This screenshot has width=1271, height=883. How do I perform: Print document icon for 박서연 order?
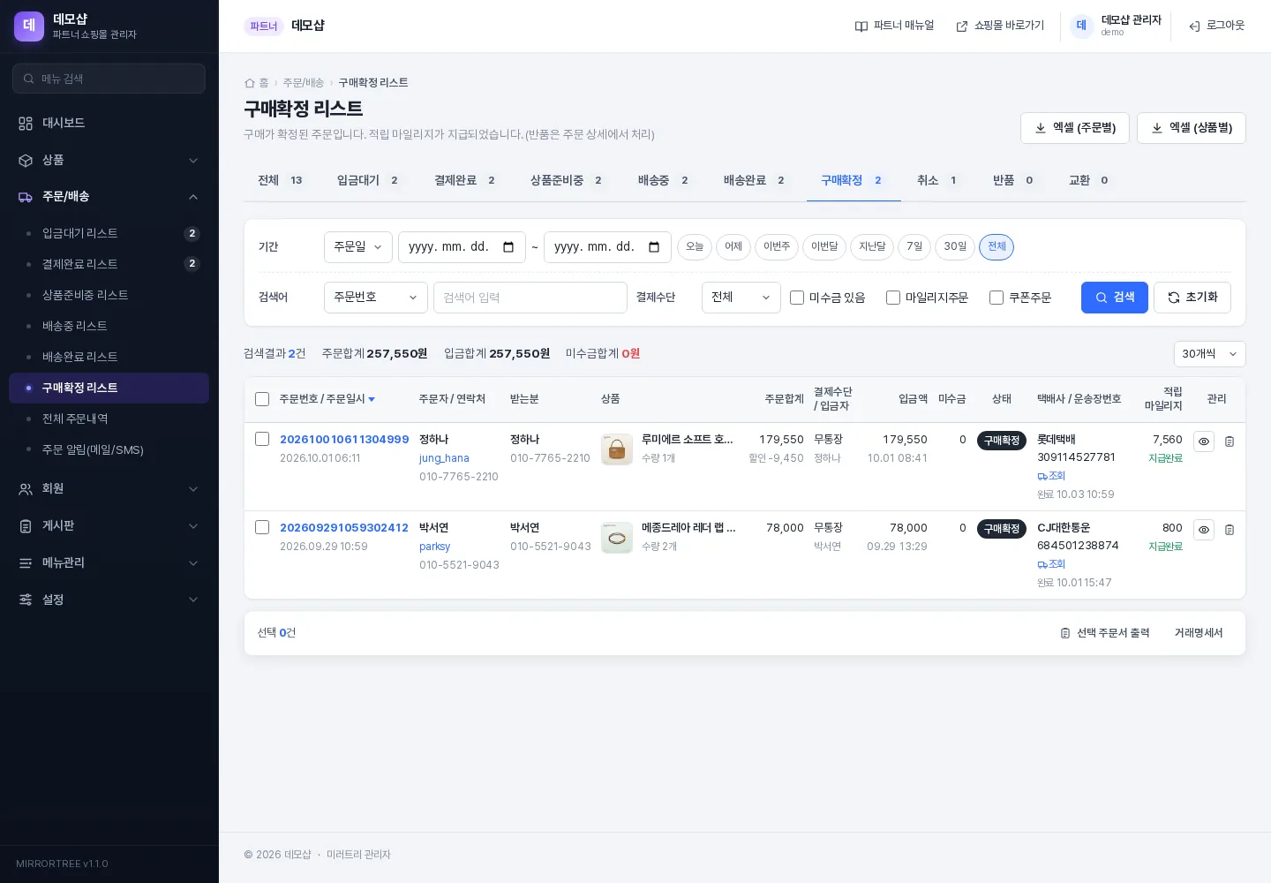1230,530
